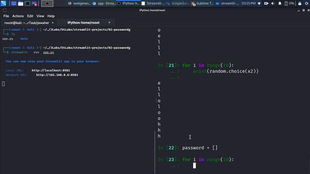This screenshot has width=310, height=174.
Task: Launch the terminal emulator from the panel
Action: click(28, 3)
